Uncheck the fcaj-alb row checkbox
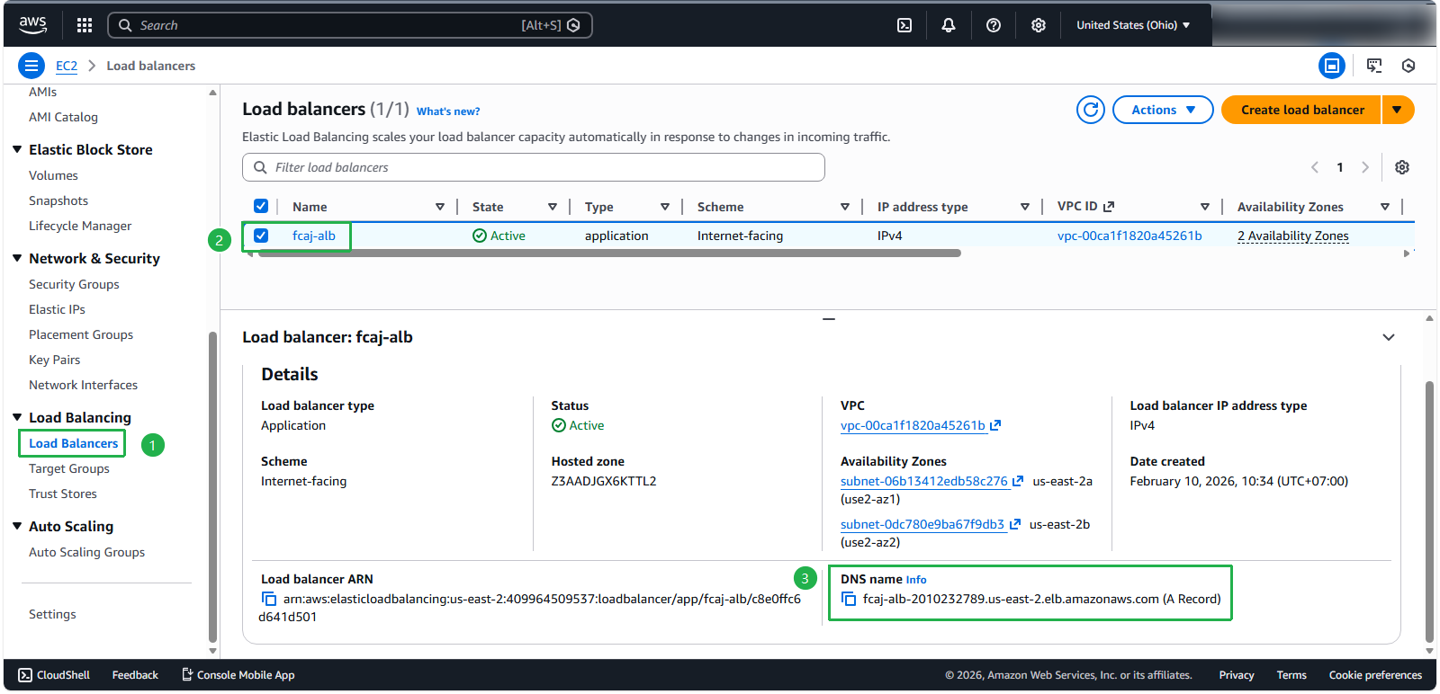Screen dimensions: 1440x694 (261, 236)
